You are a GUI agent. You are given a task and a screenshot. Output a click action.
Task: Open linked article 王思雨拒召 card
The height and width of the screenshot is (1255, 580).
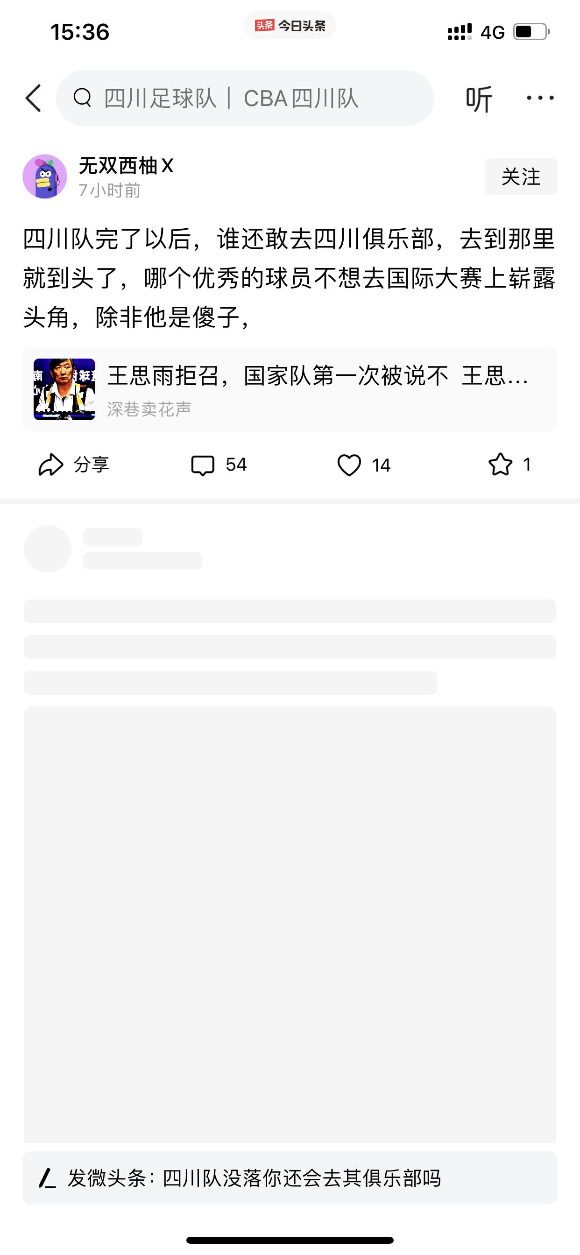click(290, 389)
